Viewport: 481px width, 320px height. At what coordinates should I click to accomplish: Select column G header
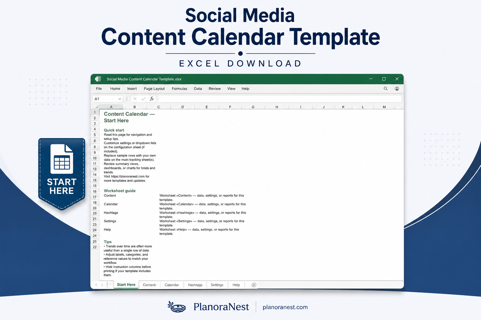click(253, 107)
